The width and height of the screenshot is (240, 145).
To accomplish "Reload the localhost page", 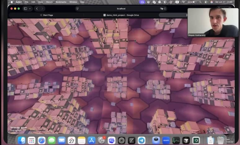I will pyautogui.click(x=165, y=9).
